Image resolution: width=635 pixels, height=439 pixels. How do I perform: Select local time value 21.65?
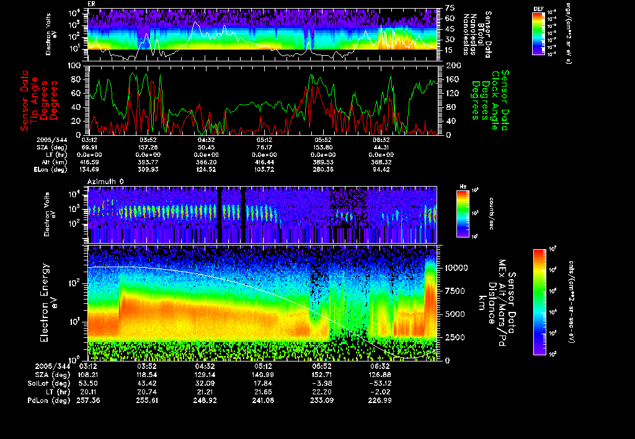coord(263,392)
